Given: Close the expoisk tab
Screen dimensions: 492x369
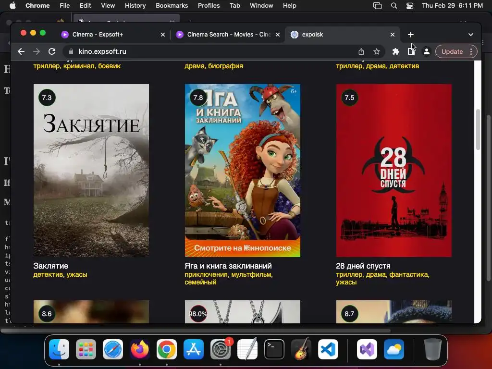Looking at the screenshot, I should (x=392, y=35).
